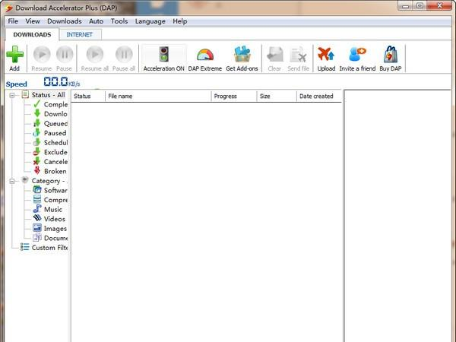Image resolution: width=456 pixels, height=342 pixels.
Task: Open the View menu
Action: tap(33, 21)
